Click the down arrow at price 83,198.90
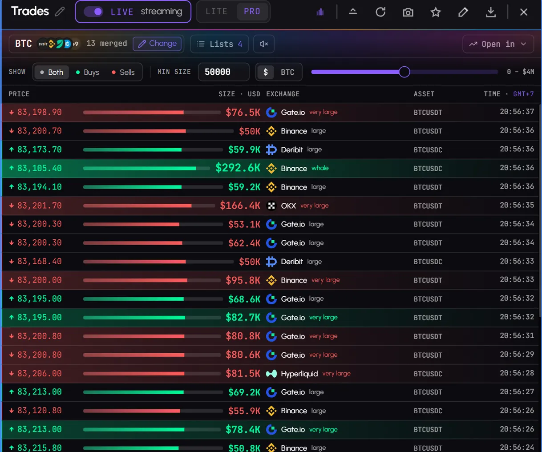542x452 pixels. coord(12,112)
